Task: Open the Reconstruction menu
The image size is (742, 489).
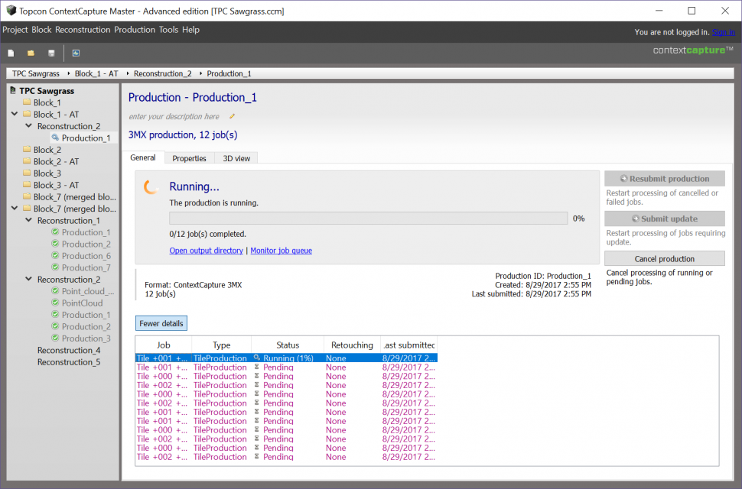Action: click(x=83, y=30)
